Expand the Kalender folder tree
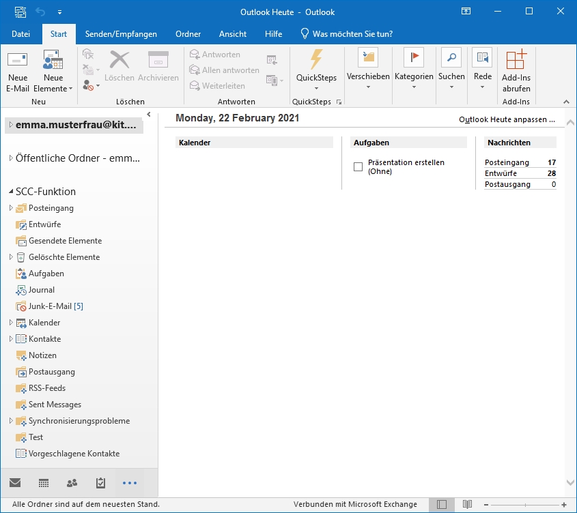 pos(11,323)
